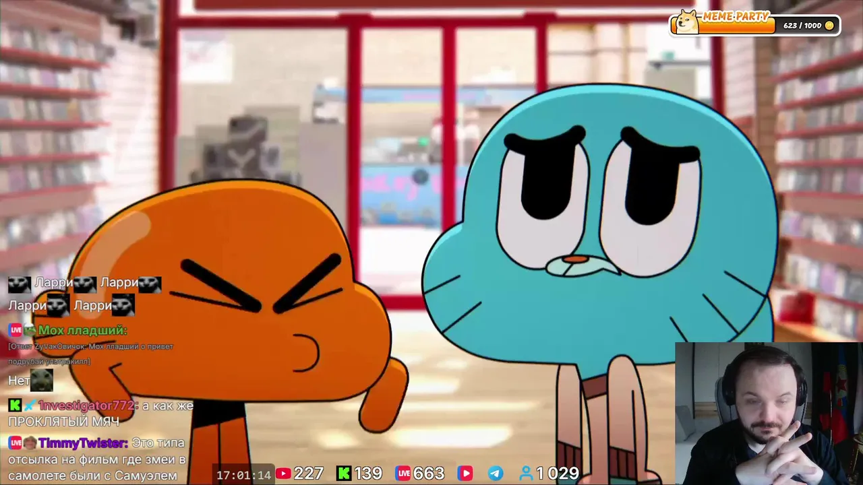Image resolution: width=863 pixels, height=485 pixels.
Task: Click the Kick viewer count icon
Action: coord(344,474)
